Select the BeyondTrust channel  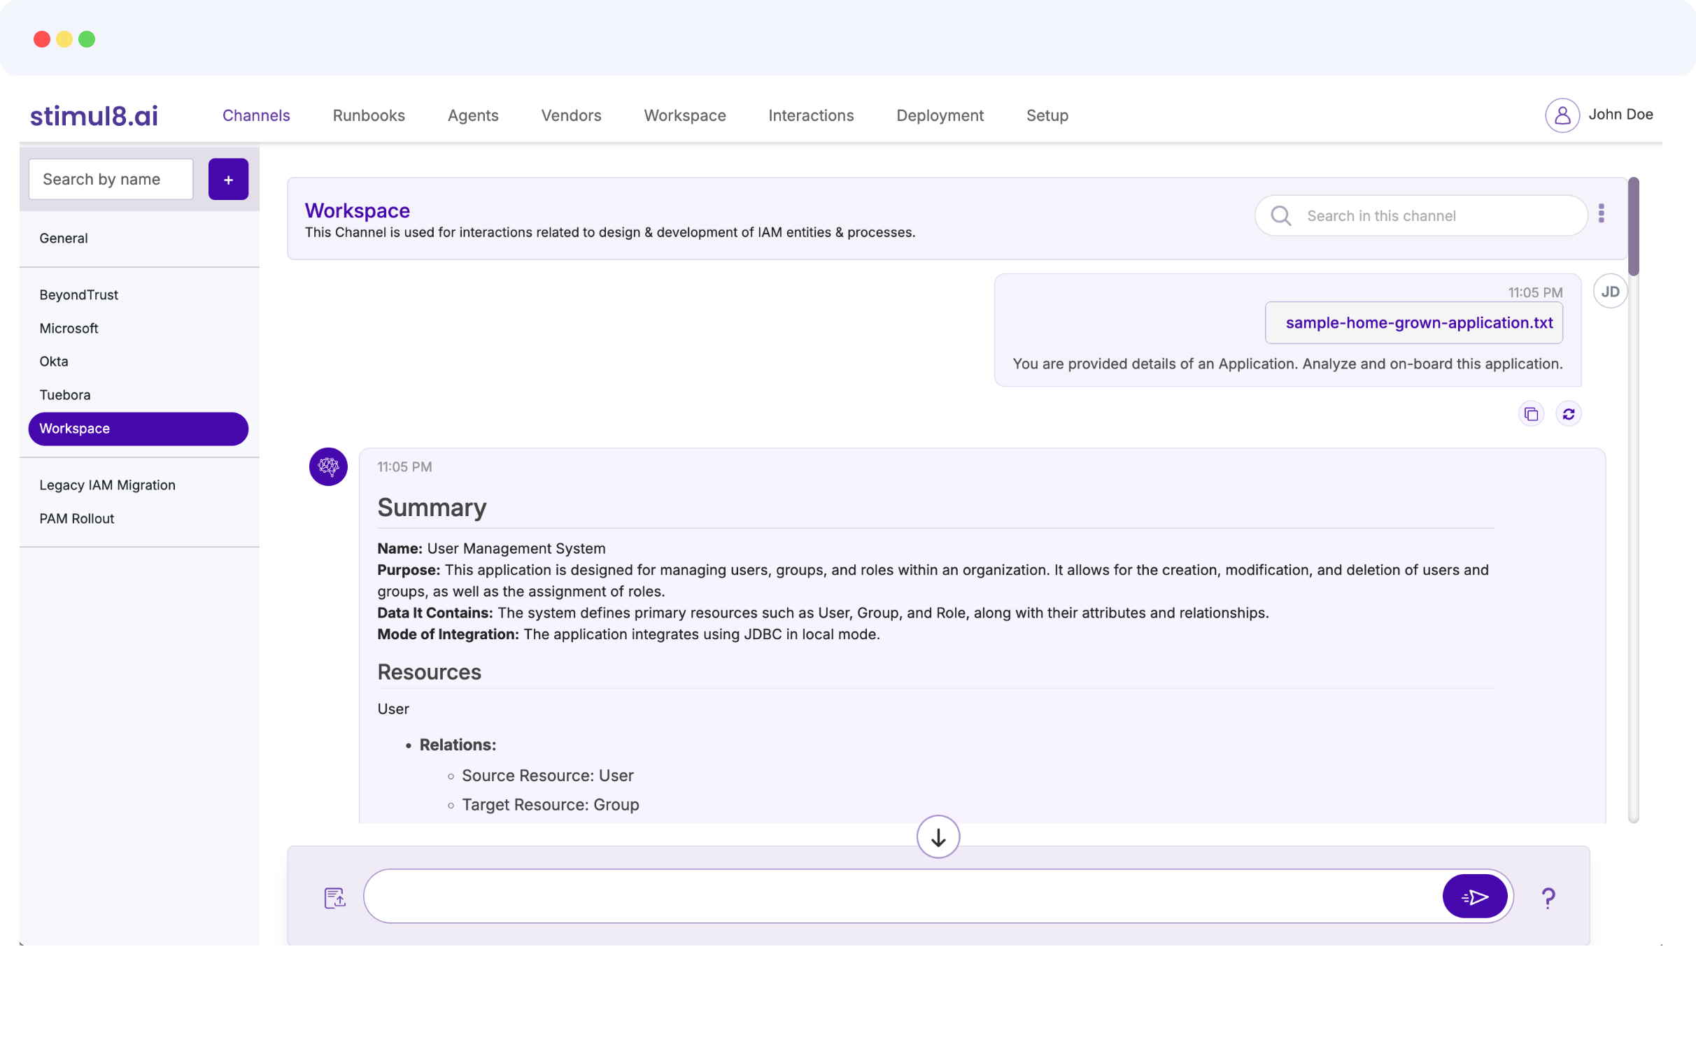pos(79,294)
